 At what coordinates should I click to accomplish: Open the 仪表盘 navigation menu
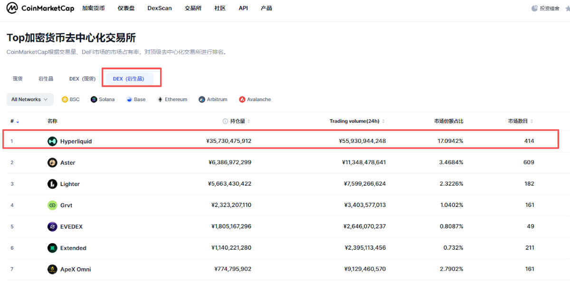tap(126, 8)
